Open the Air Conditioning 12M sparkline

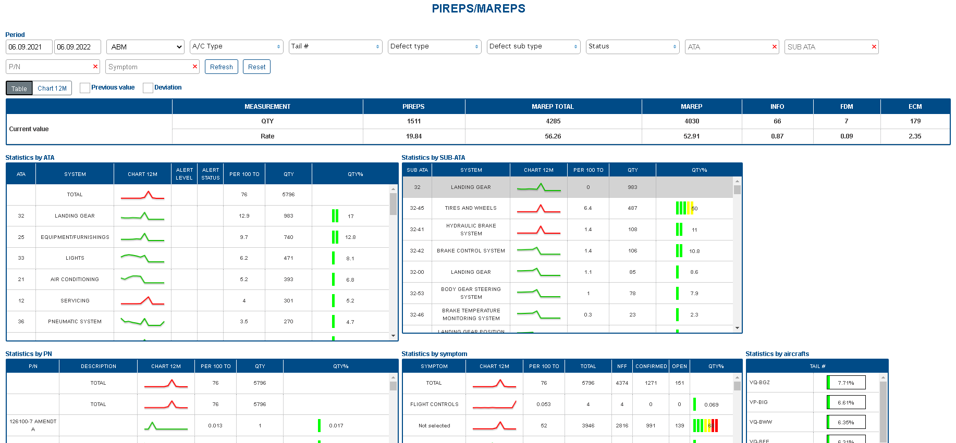tap(142, 280)
